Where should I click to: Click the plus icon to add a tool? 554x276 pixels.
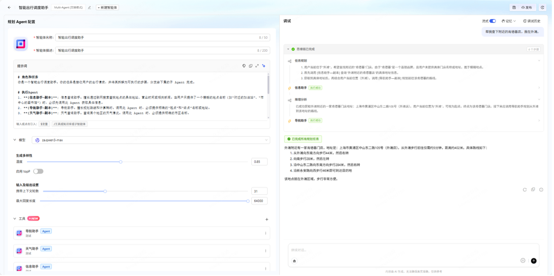click(267, 219)
